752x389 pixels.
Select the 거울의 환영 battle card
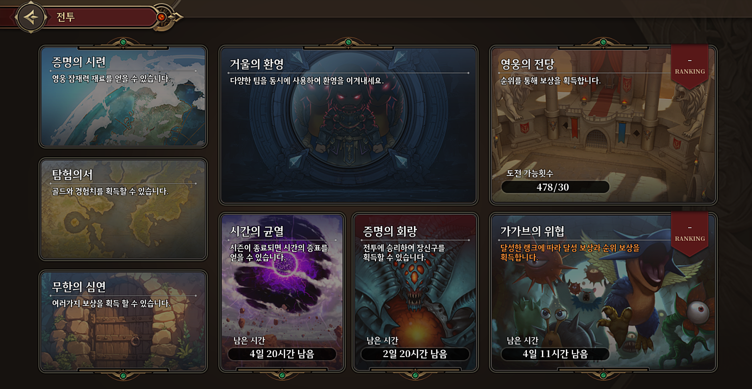[348, 125]
